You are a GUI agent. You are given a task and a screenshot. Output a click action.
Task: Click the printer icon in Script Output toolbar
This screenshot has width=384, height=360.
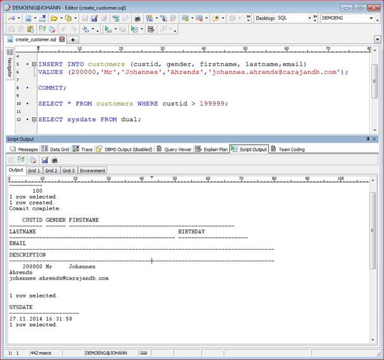click(x=54, y=160)
